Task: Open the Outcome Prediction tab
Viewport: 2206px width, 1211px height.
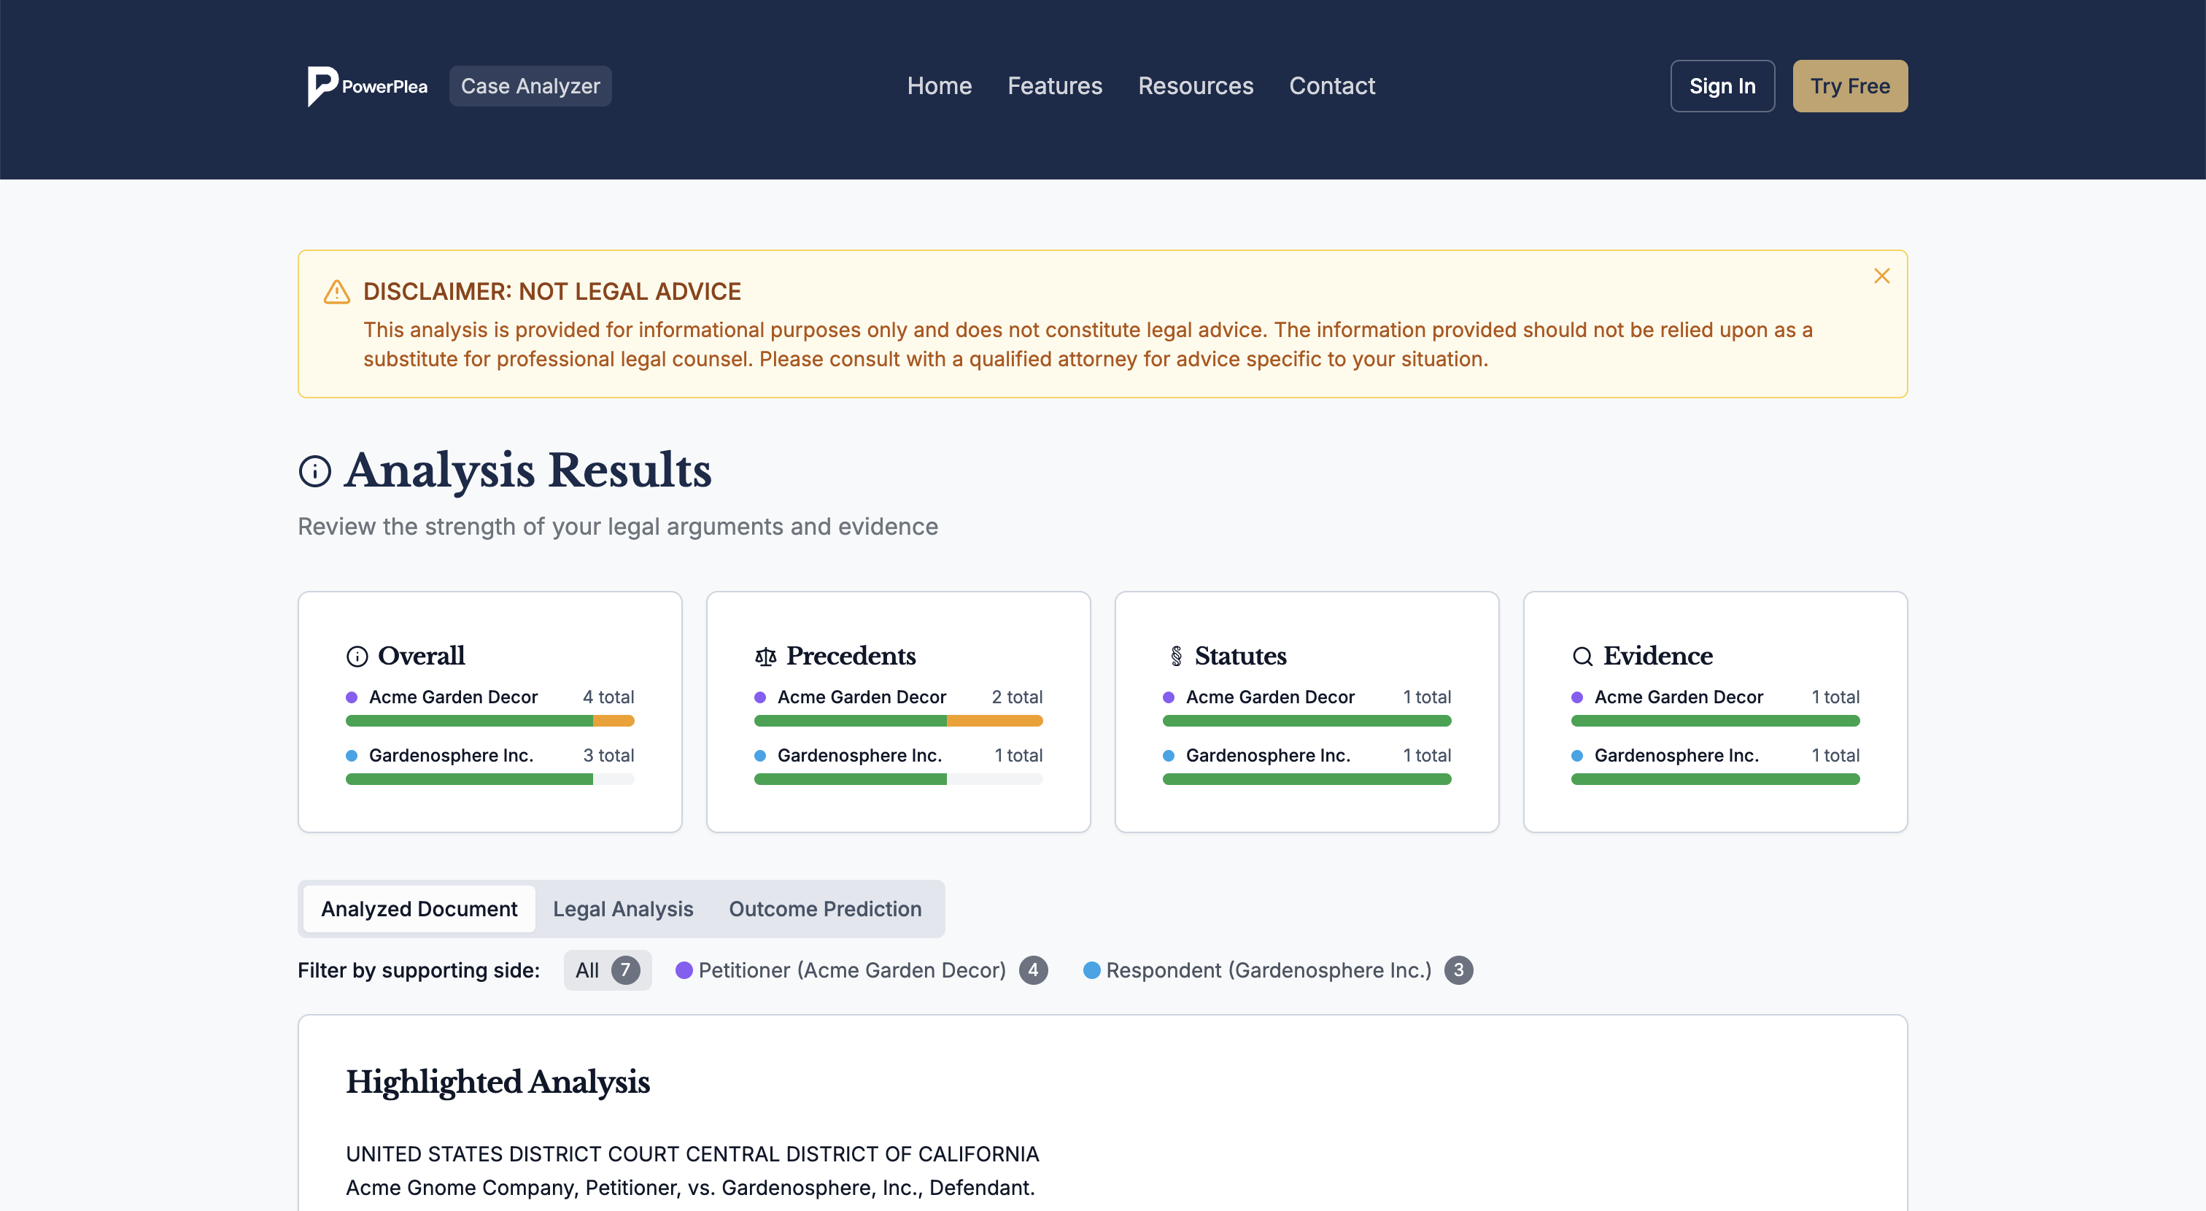Action: coord(824,909)
